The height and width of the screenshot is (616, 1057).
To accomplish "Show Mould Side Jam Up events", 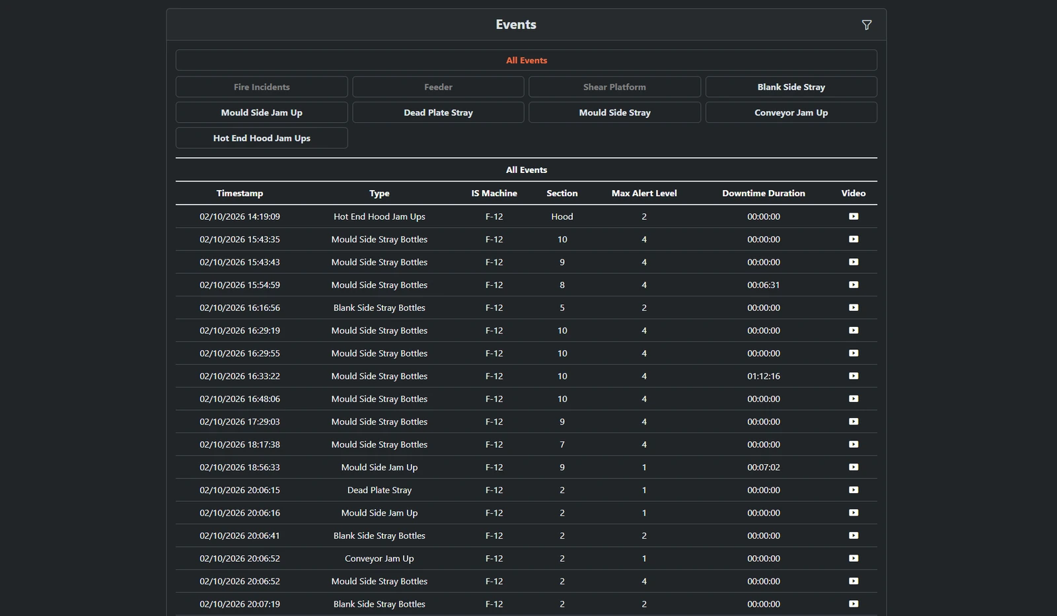I will 262,112.
